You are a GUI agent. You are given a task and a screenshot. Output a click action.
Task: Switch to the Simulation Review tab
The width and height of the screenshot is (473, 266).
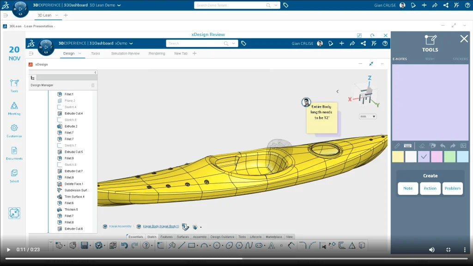point(125,54)
